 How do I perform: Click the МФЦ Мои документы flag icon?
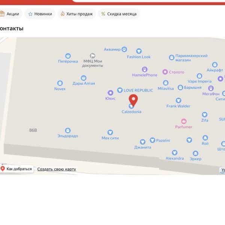click(93, 55)
